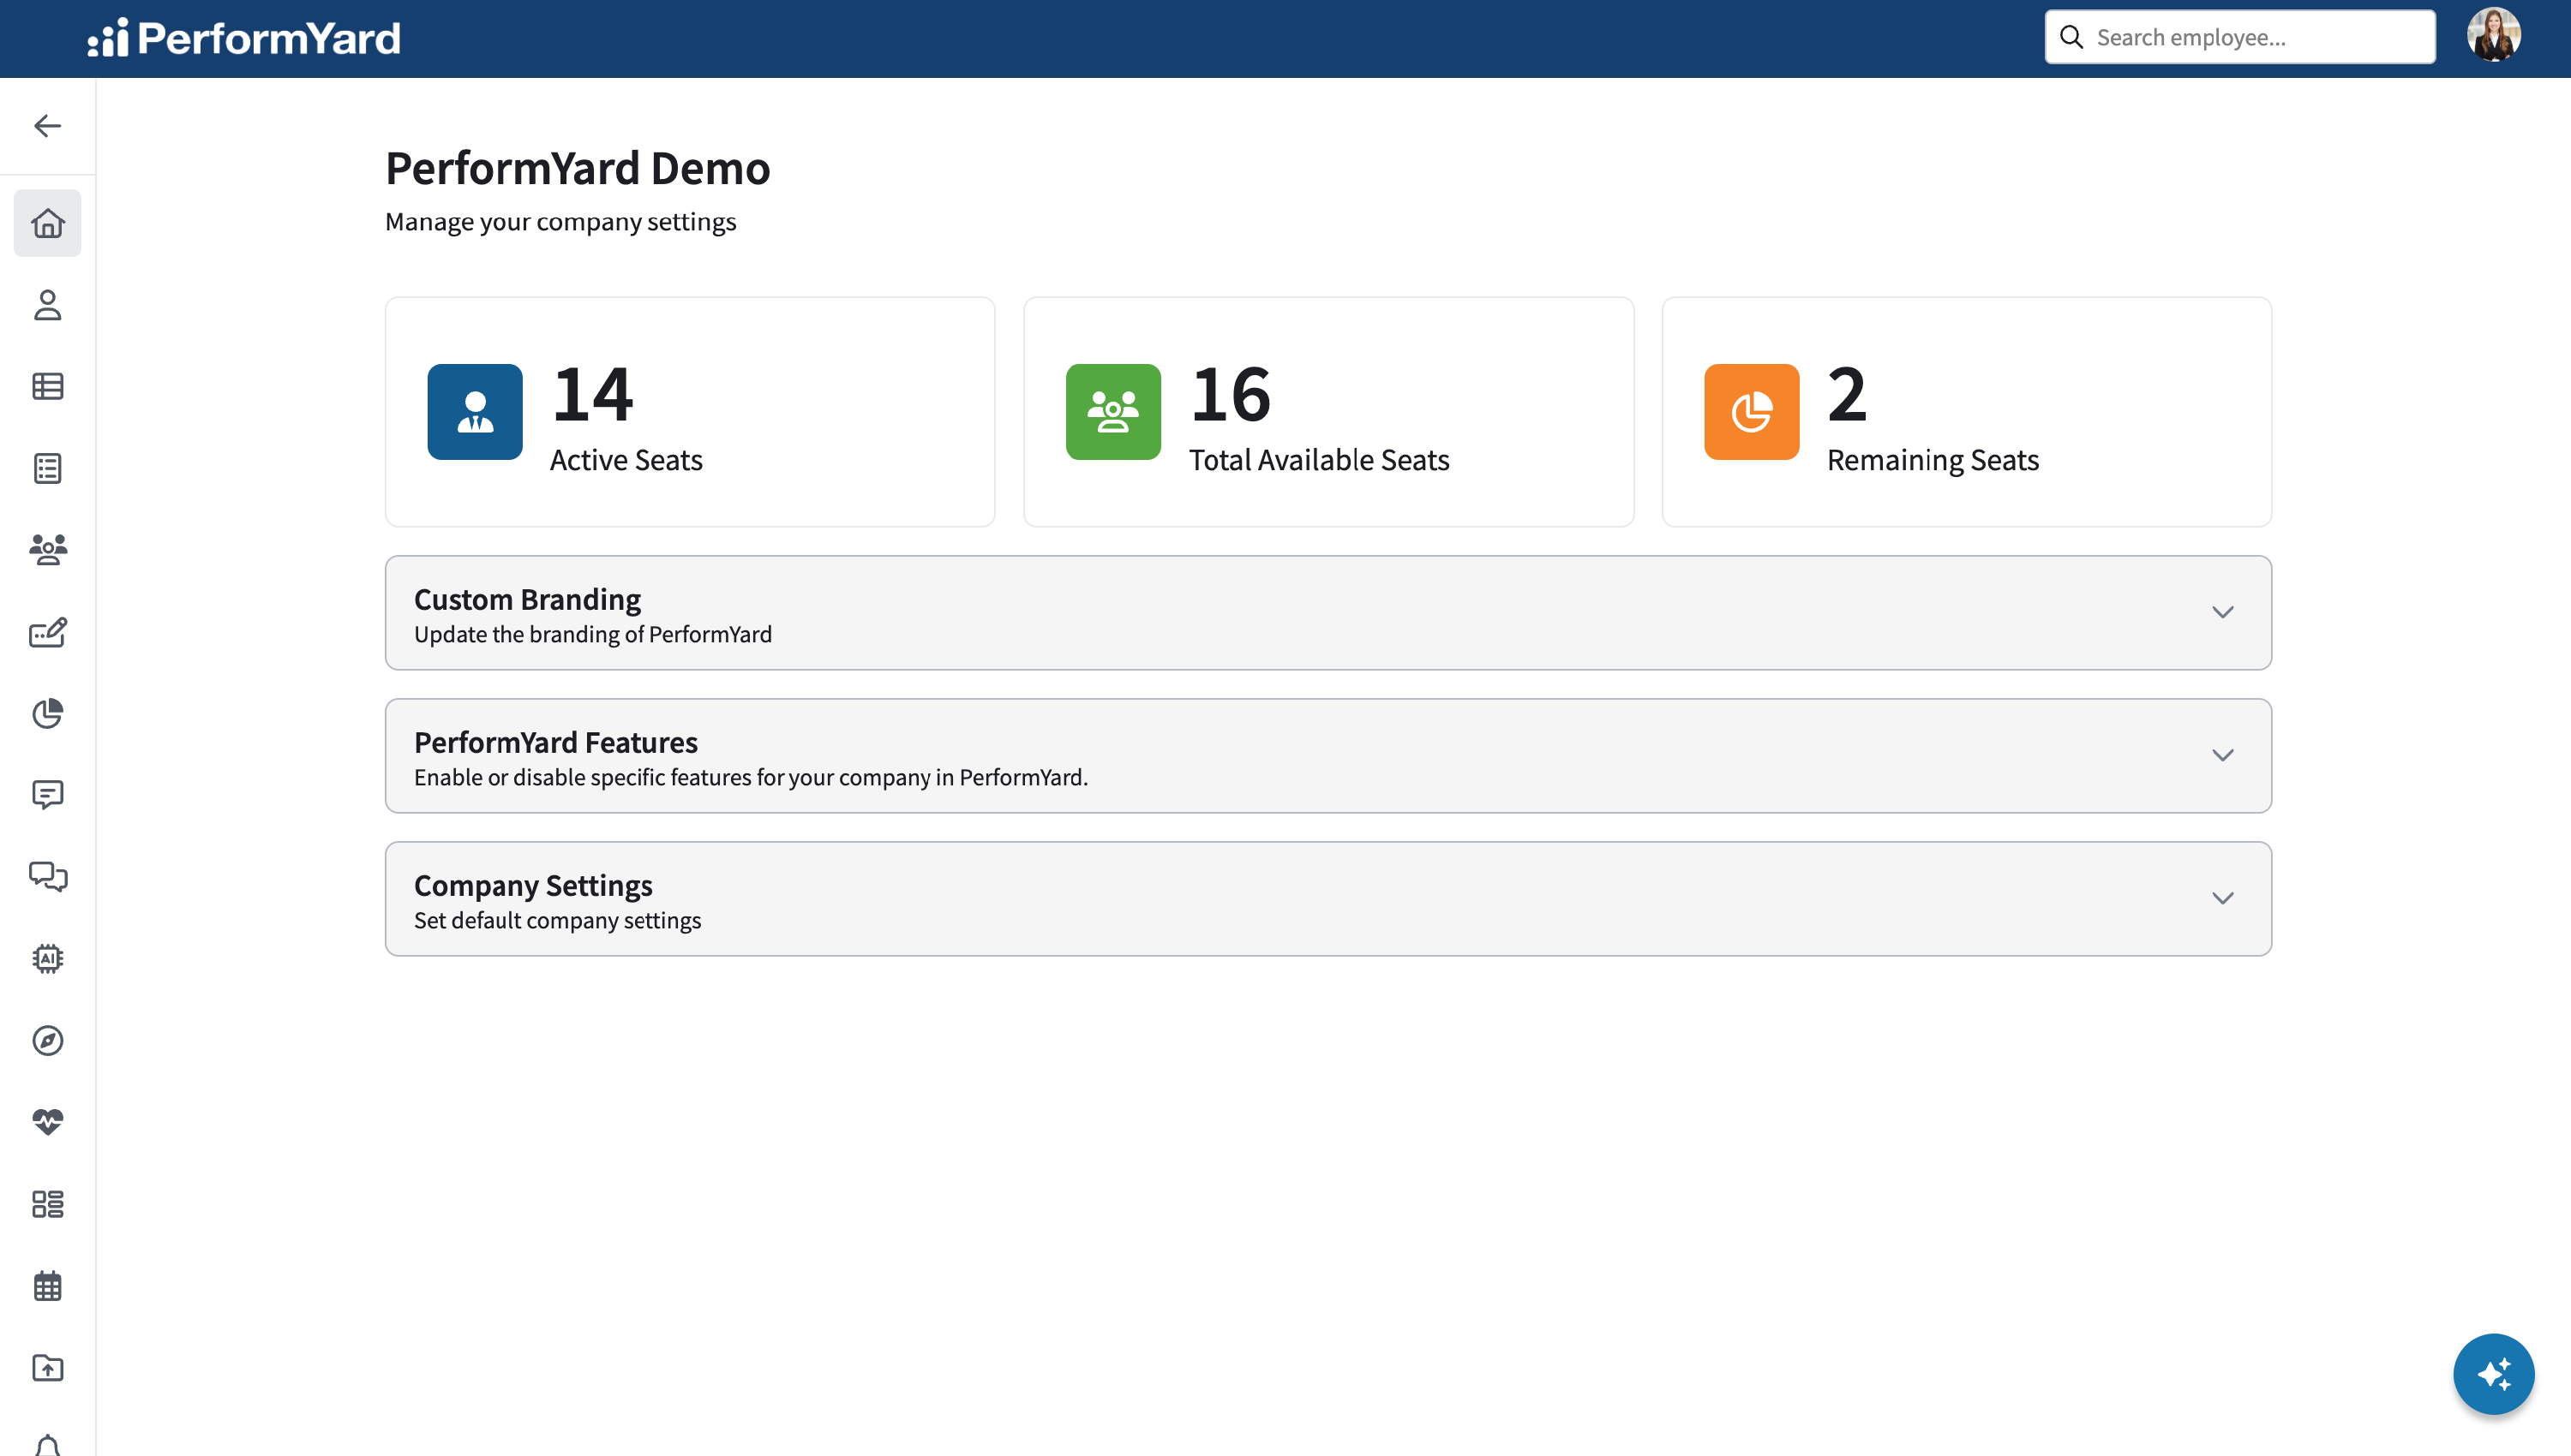2571x1456 pixels.
Task: Click the green Total Available Seats icon
Action: click(1112, 412)
